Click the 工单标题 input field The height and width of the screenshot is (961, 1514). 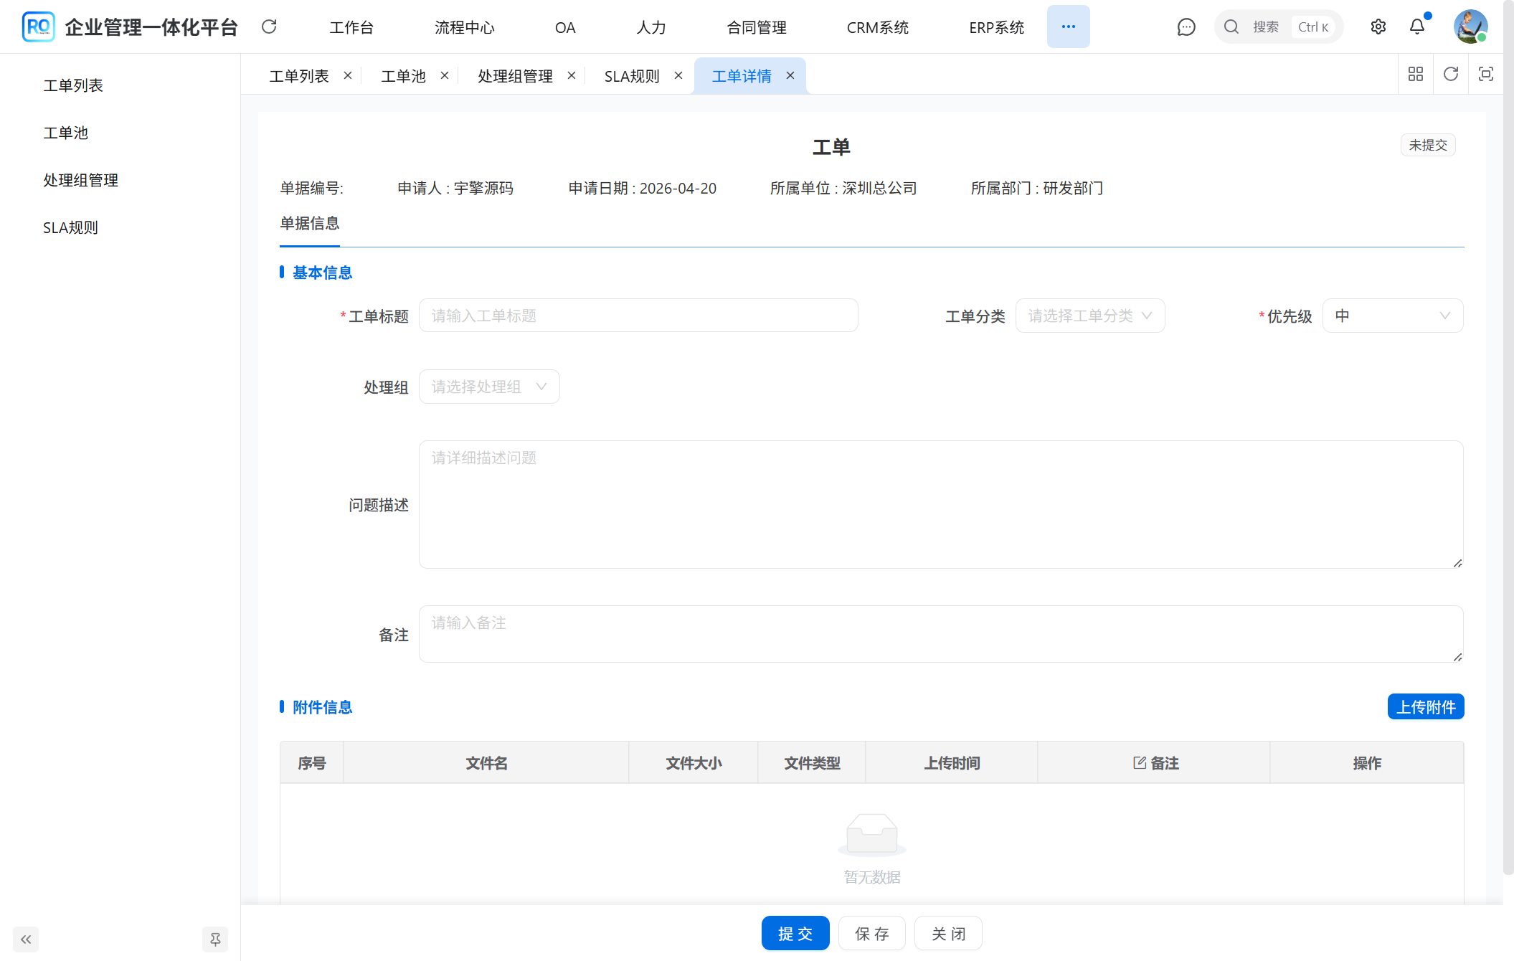638,316
